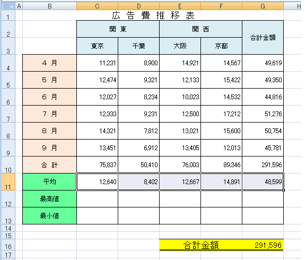
Task: Click the 京都 column heading
Action: pos(221,46)
